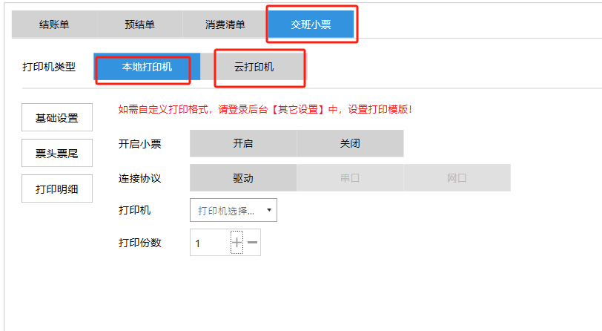Click the print copies number field
This screenshot has width=602, height=331.
pos(210,243)
